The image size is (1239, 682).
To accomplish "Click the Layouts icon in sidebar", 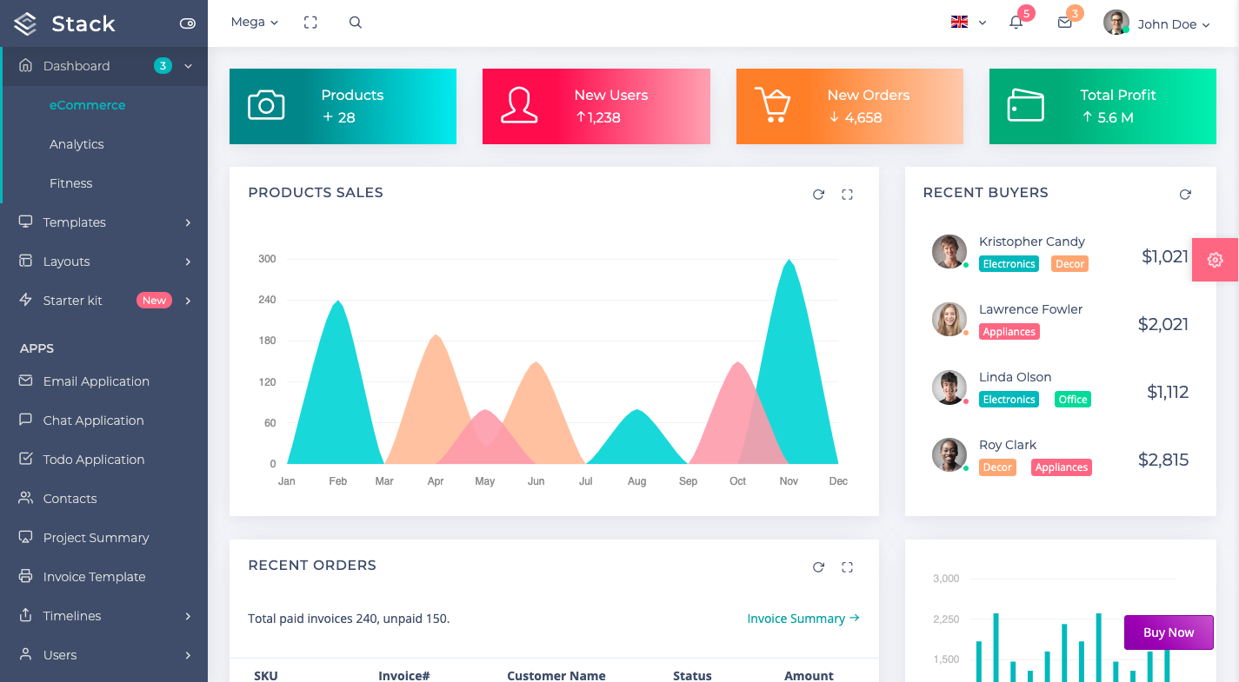I will [25, 261].
